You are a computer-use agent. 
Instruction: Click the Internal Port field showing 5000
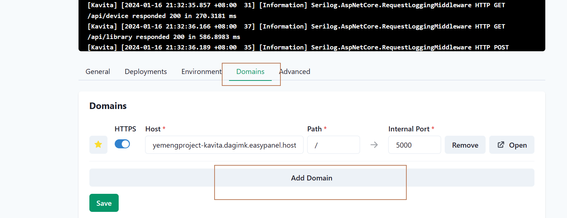pyautogui.click(x=414, y=145)
